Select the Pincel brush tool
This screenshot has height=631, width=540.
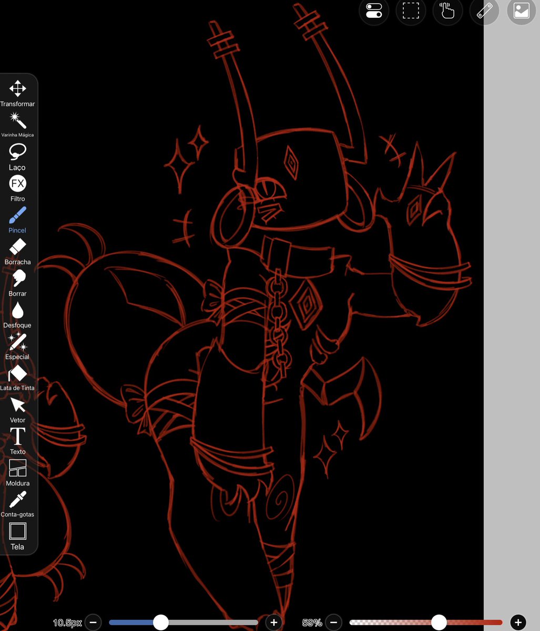tap(17, 220)
